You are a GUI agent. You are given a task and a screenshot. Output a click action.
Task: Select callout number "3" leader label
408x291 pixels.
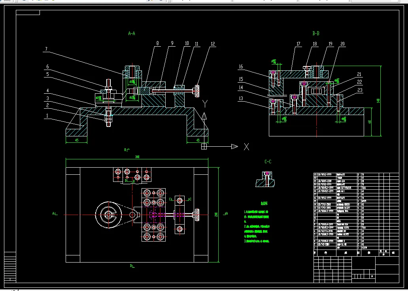pyautogui.click(x=47, y=98)
